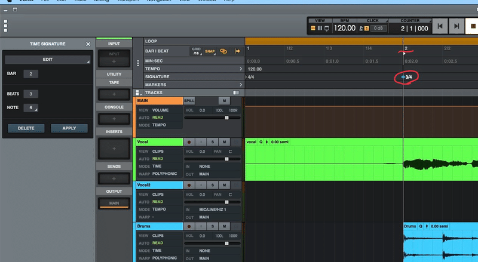Screen dimensions: 478x262
Task: Open the track list icon beside TRACKS
Action: coord(138,93)
